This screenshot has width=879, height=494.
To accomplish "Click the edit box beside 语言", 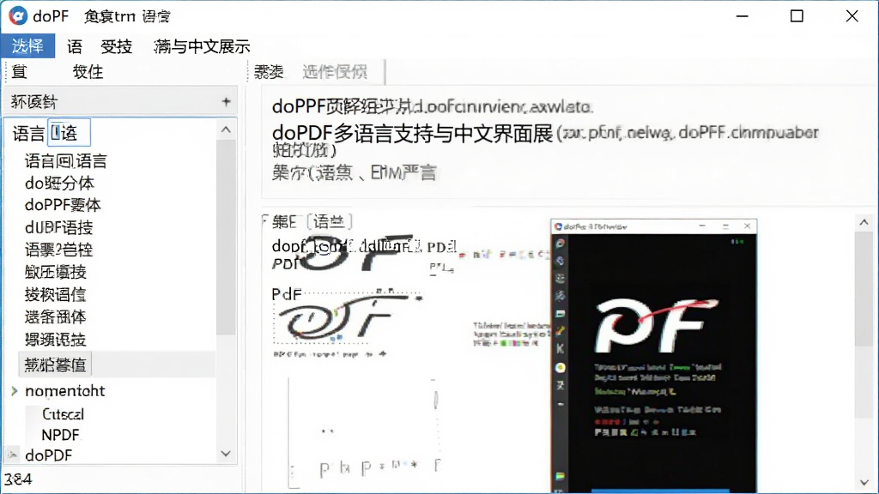I will pos(69,133).
